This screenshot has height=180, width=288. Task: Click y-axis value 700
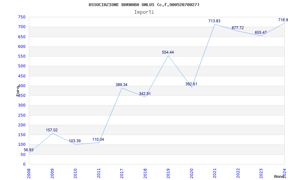click(22, 27)
